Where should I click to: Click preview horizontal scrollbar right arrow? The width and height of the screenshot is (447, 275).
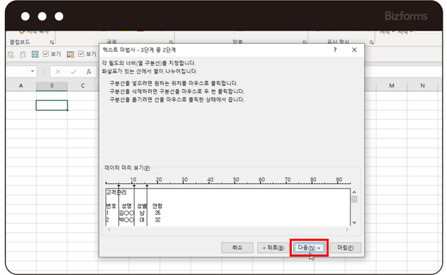click(347, 230)
